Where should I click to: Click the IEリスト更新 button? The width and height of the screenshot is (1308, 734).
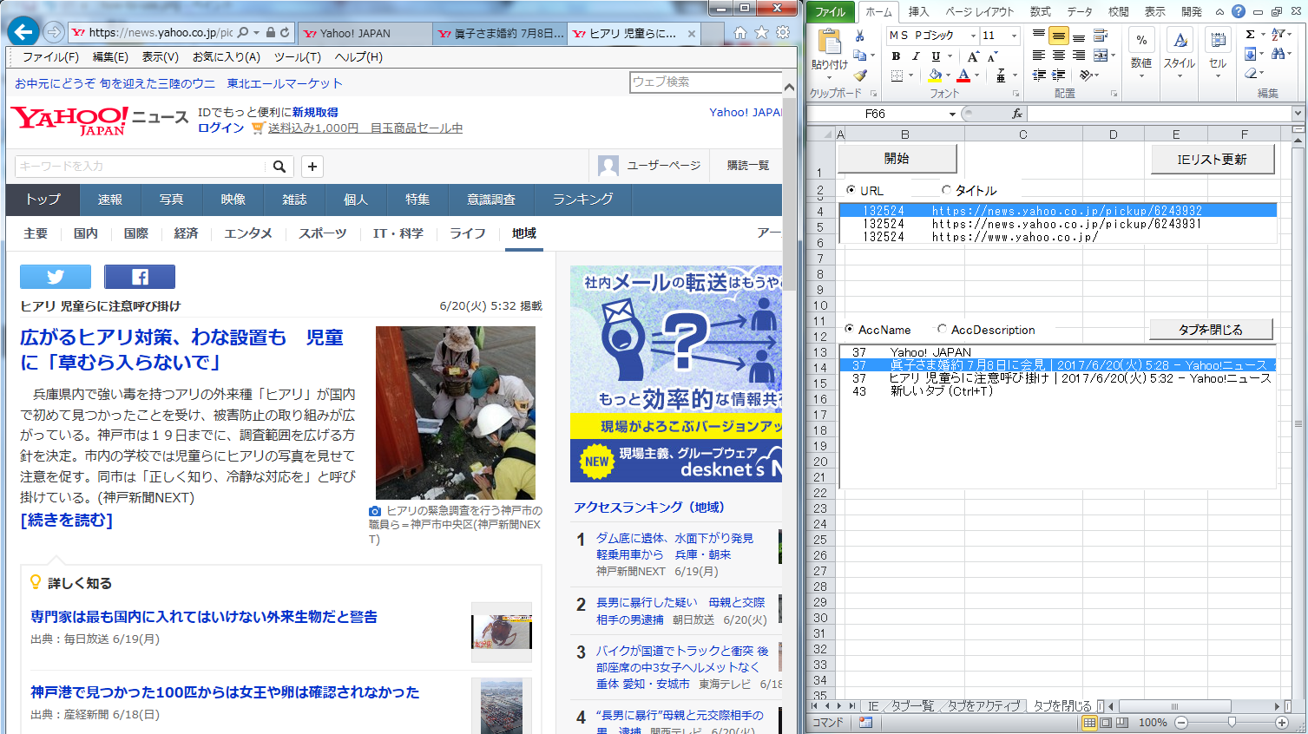pos(1212,160)
